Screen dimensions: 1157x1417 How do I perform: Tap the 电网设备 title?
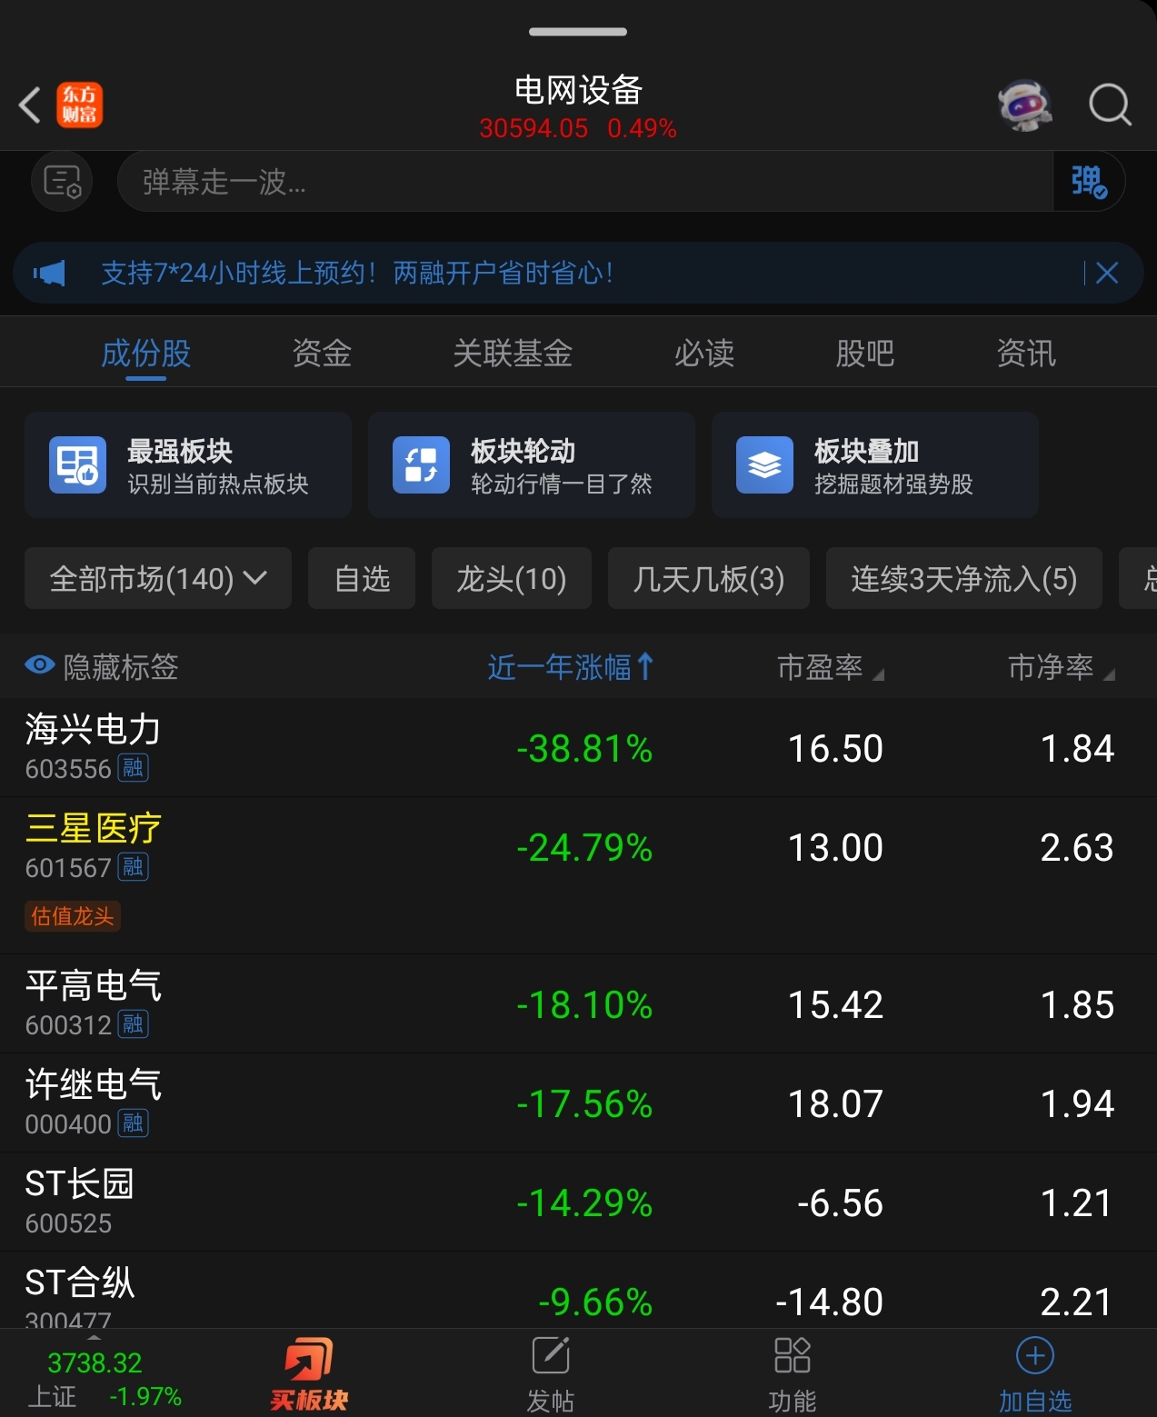point(578,90)
